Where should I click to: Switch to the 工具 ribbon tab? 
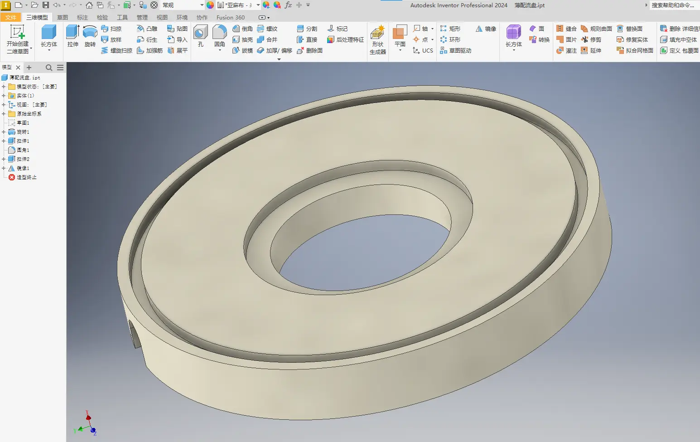(122, 17)
